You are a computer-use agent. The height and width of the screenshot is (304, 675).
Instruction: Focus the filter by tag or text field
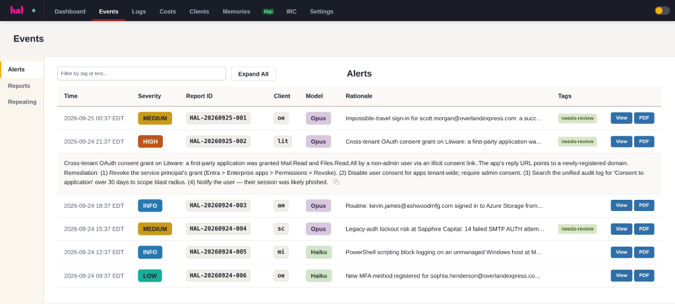click(142, 74)
